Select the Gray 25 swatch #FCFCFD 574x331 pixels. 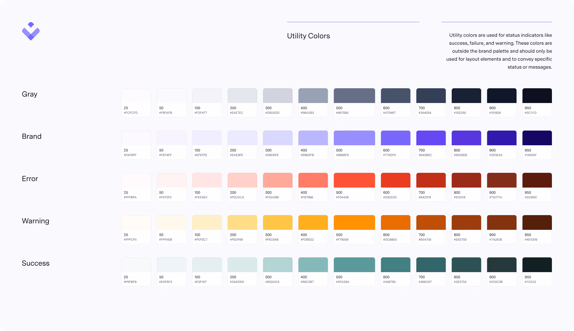pyautogui.click(x=136, y=103)
